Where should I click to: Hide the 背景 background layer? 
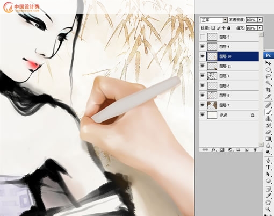coord(203,115)
